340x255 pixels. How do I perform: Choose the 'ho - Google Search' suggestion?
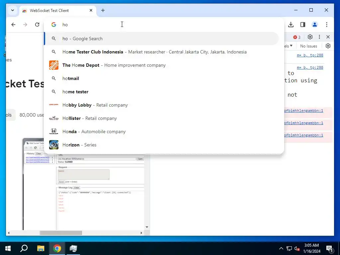(162, 39)
